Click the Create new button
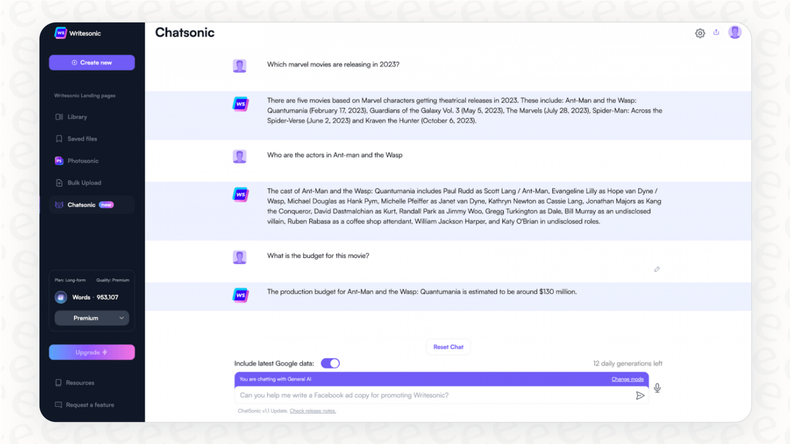This screenshot has width=790, height=444. tap(92, 62)
